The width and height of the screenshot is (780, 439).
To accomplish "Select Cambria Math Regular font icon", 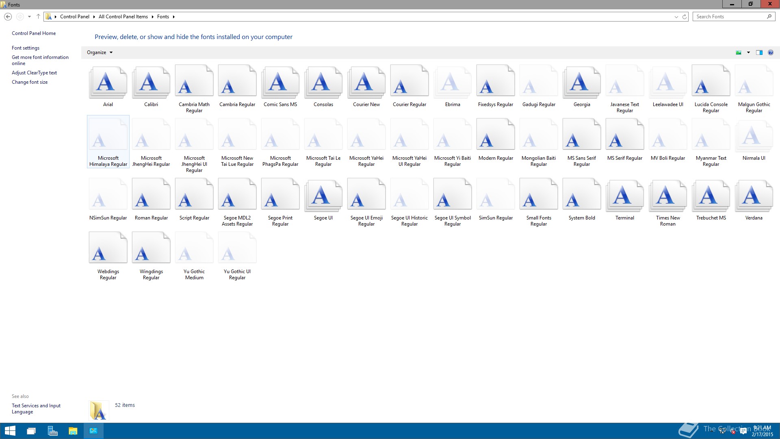I will coord(194,81).
